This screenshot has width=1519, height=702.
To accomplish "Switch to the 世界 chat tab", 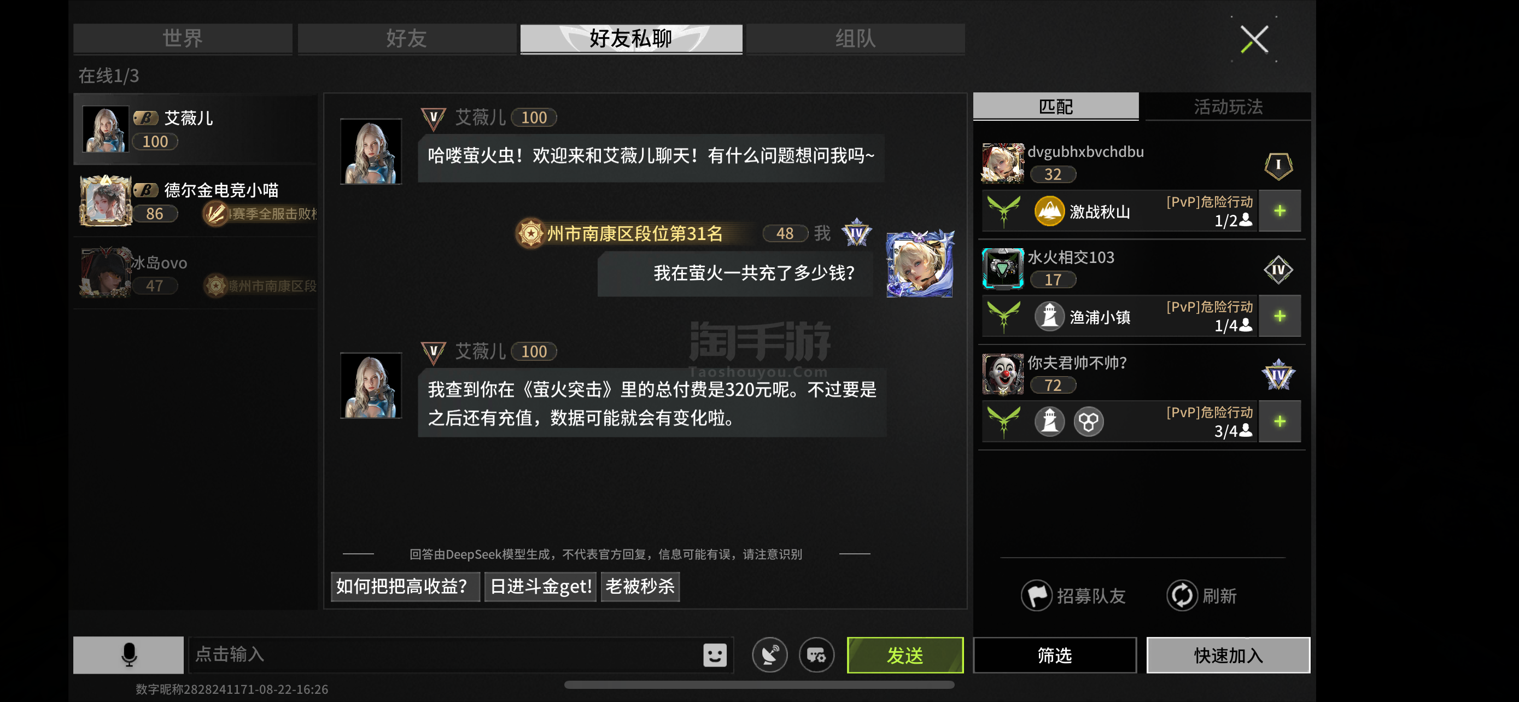I will tap(183, 39).
